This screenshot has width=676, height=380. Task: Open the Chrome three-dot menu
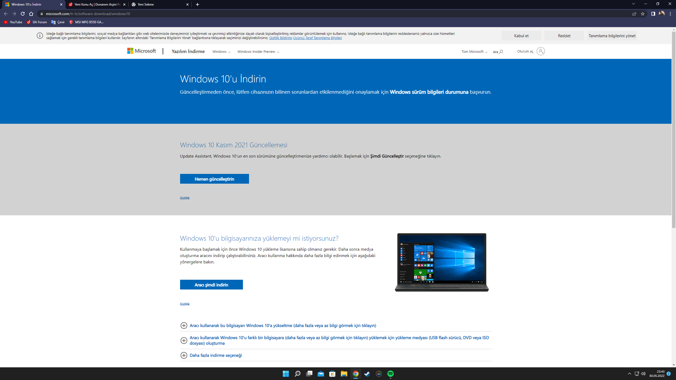coord(670,14)
